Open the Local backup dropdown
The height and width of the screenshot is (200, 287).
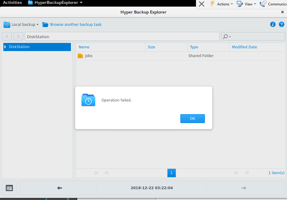[25, 25]
